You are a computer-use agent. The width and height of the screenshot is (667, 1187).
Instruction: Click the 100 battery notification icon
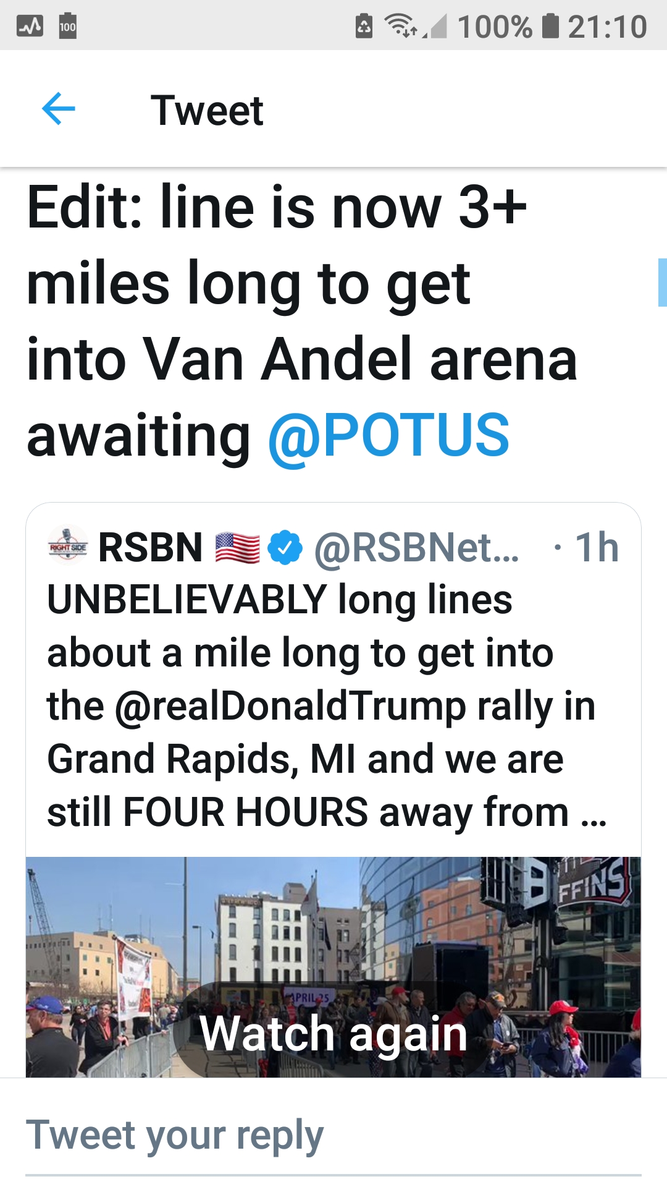68,26
